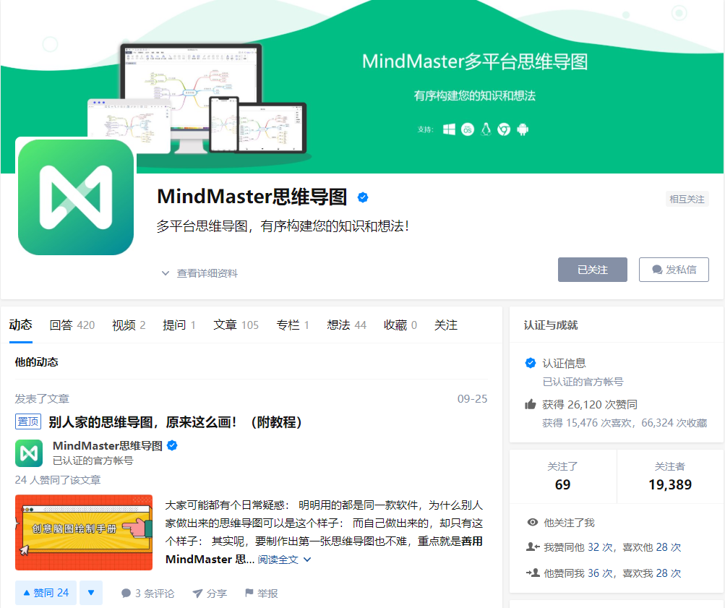Click the text 已认证的官方帐号 in sidebar

click(x=583, y=382)
